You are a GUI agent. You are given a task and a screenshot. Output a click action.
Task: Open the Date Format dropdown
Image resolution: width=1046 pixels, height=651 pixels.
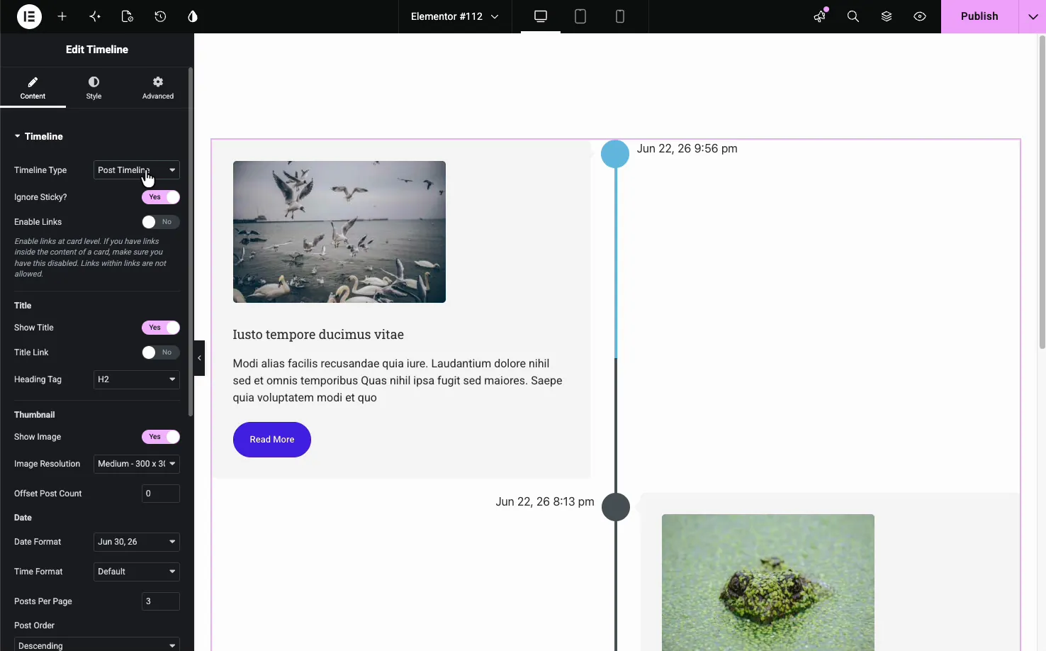click(x=137, y=542)
